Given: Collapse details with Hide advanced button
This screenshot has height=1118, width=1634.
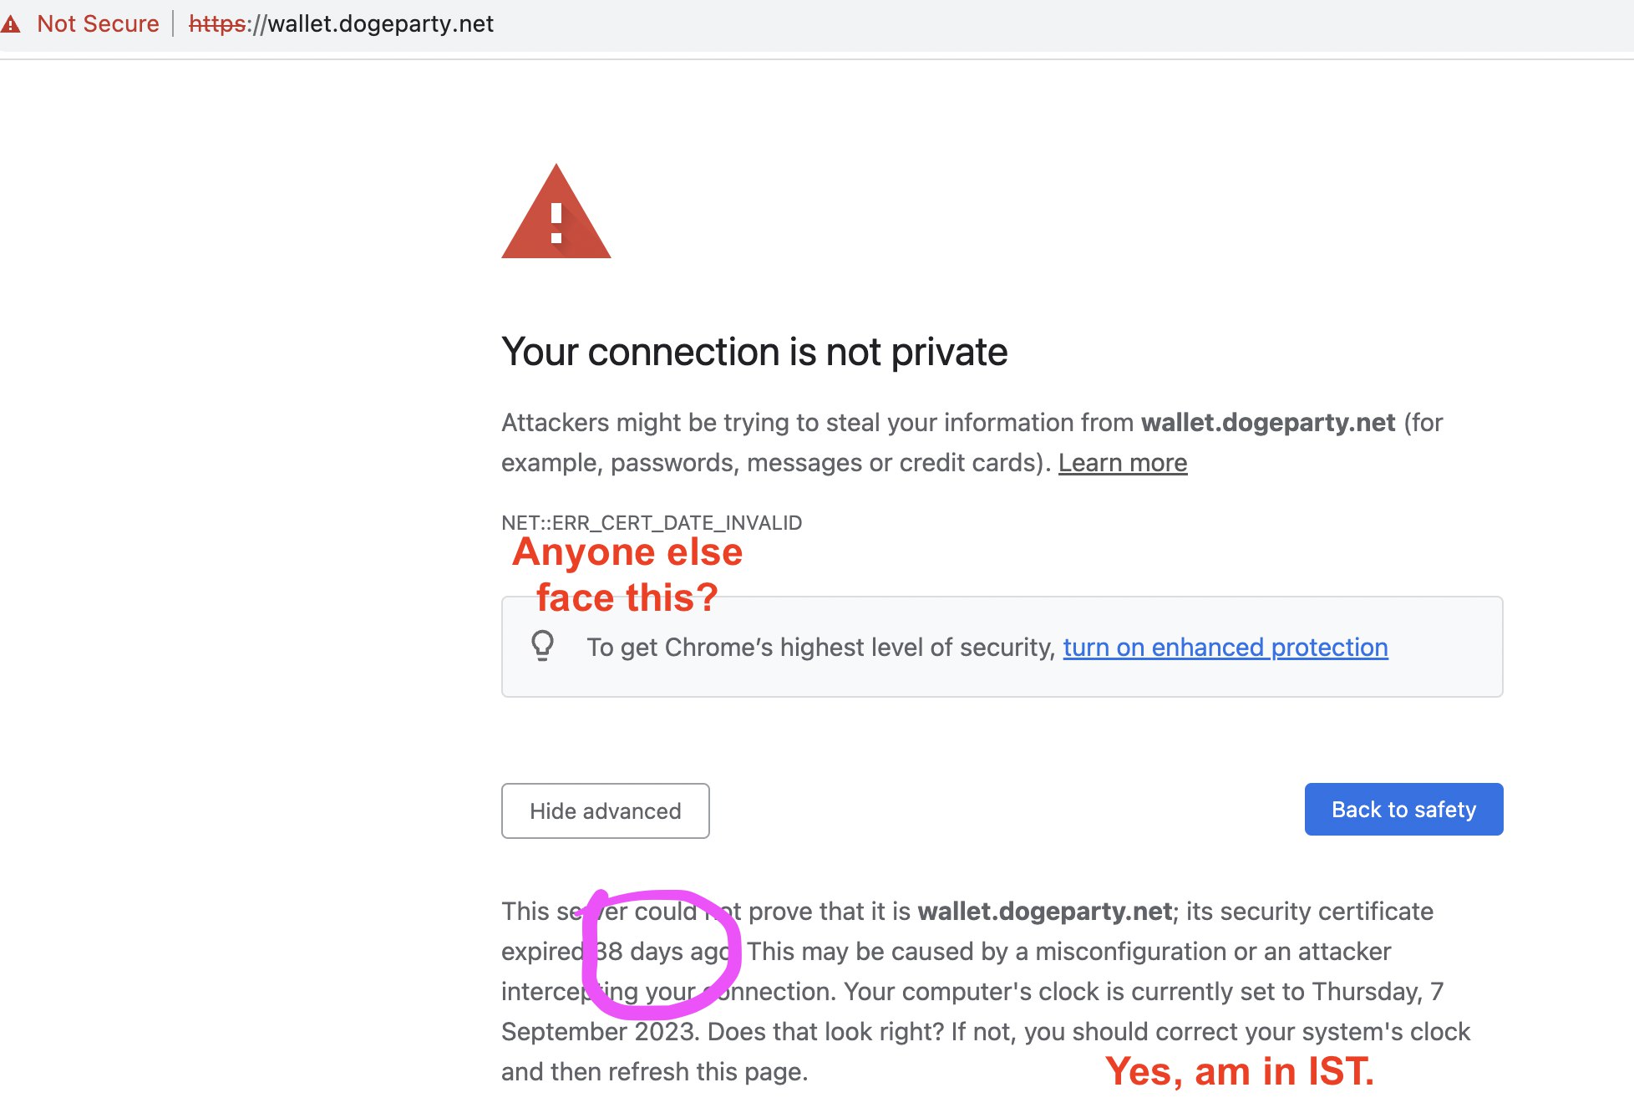Looking at the screenshot, I should coord(606,811).
